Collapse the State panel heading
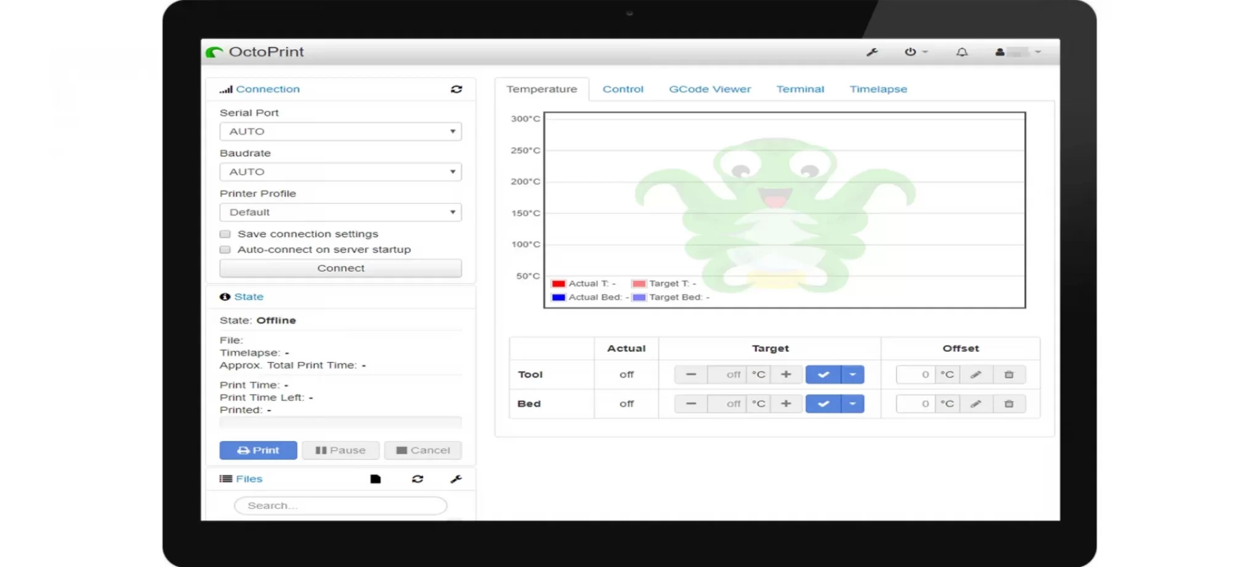 249,296
